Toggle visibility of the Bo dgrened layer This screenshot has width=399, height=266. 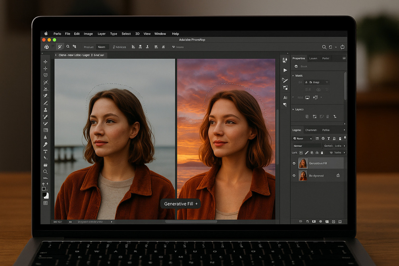coord(294,176)
